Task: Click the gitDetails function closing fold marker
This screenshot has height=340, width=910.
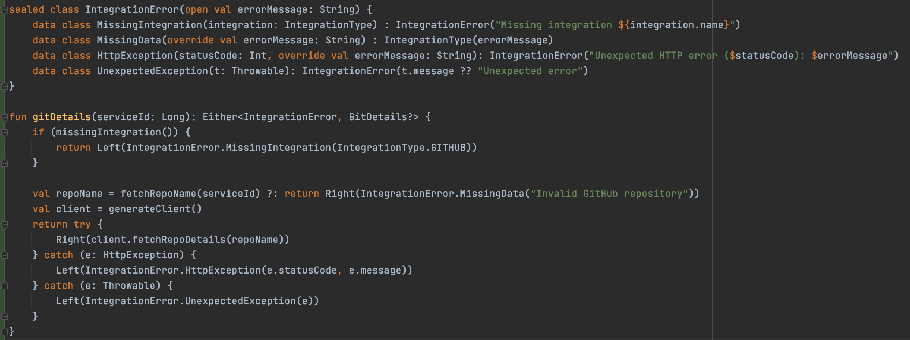Action: click(5, 332)
